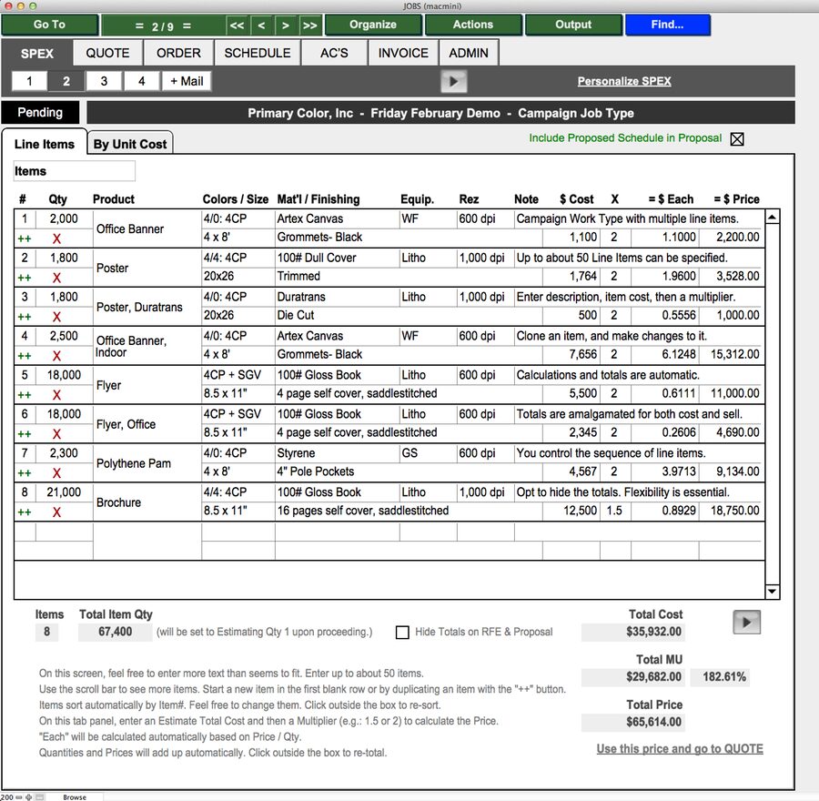Switch to the QUOTE tab

point(107,53)
